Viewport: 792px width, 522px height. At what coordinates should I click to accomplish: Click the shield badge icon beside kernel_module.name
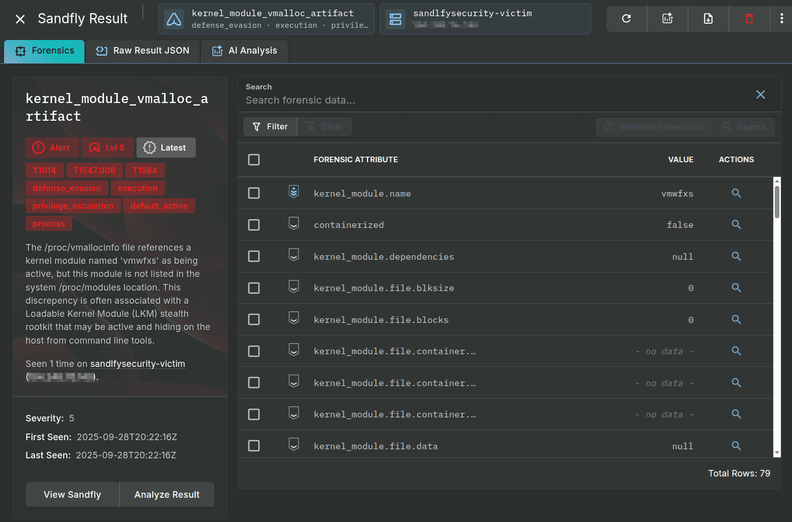click(x=294, y=192)
